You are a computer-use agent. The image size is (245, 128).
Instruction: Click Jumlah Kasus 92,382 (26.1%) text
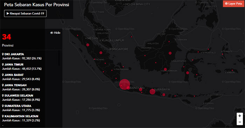(22, 58)
